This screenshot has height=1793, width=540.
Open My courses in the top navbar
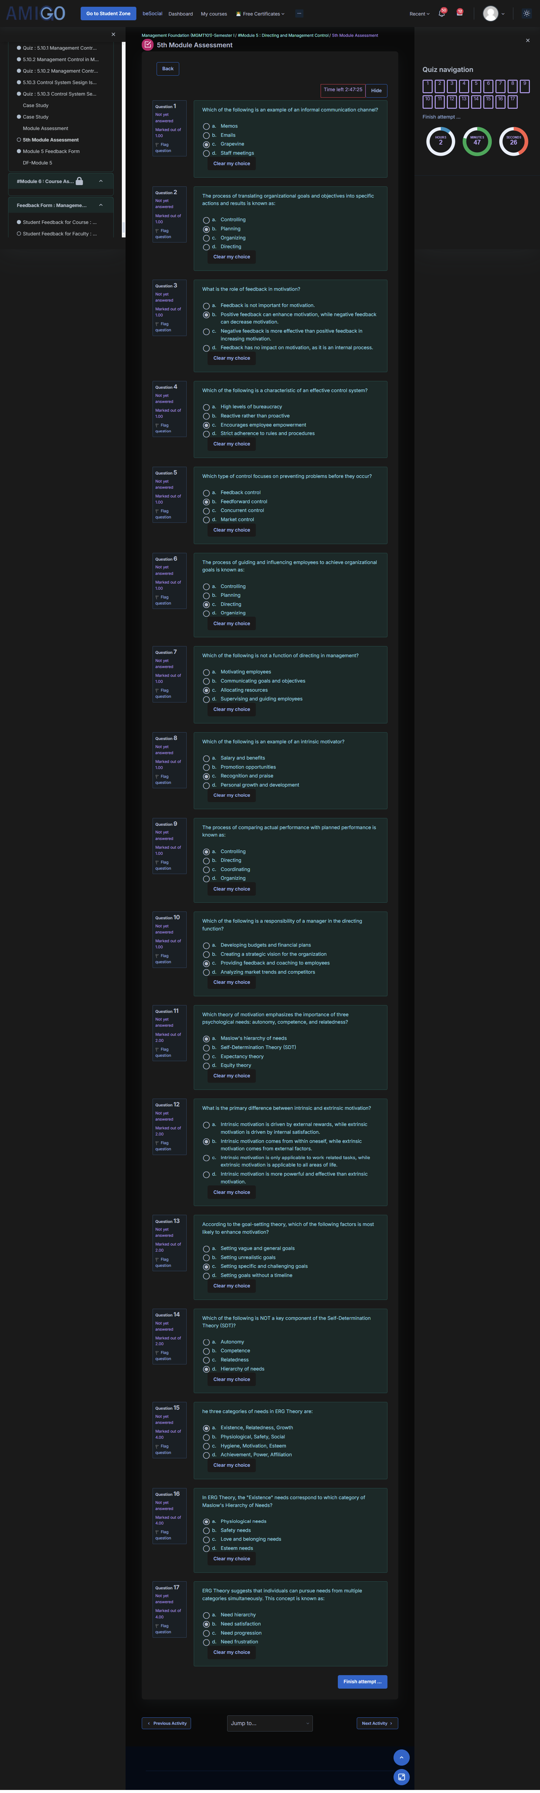pyautogui.click(x=214, y=14)
